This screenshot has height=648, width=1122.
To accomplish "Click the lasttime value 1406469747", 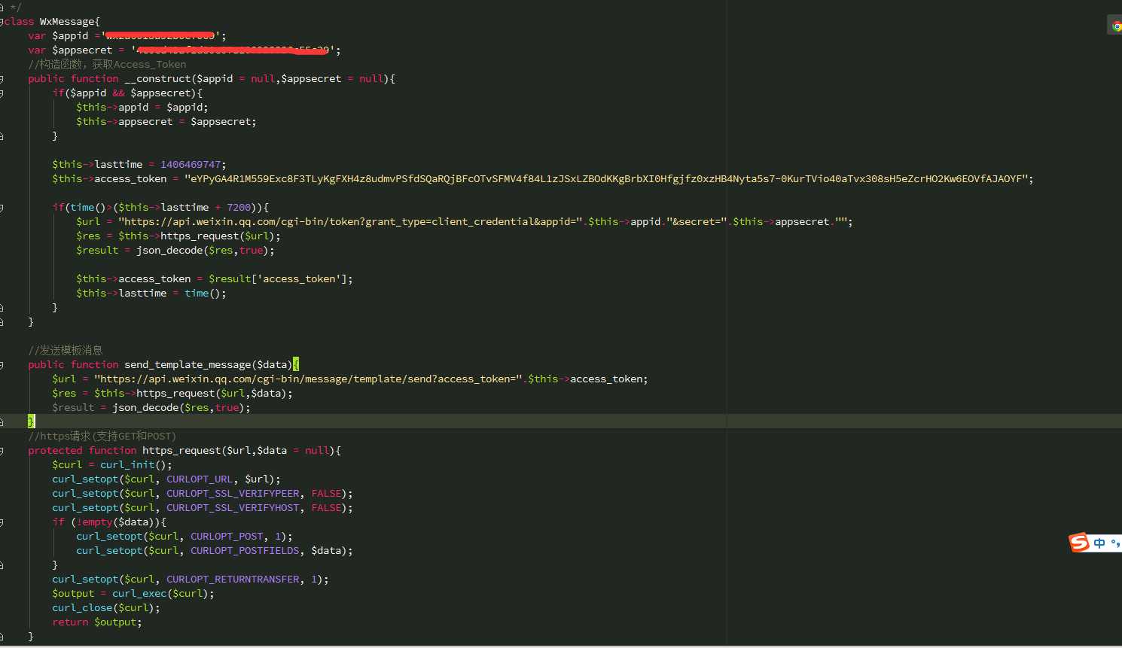I will (191, 165).
